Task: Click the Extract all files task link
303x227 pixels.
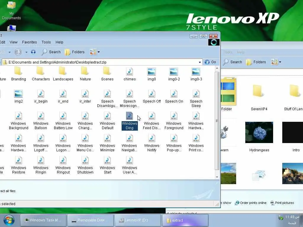Action: tap(8, 191)
